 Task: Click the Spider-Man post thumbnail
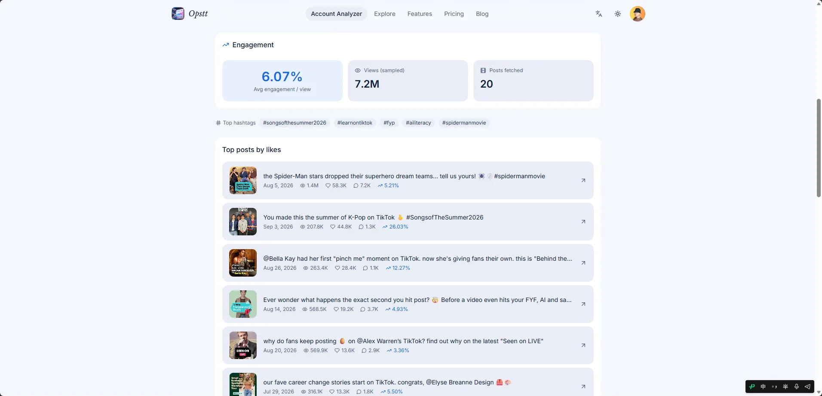coord(243,180)
